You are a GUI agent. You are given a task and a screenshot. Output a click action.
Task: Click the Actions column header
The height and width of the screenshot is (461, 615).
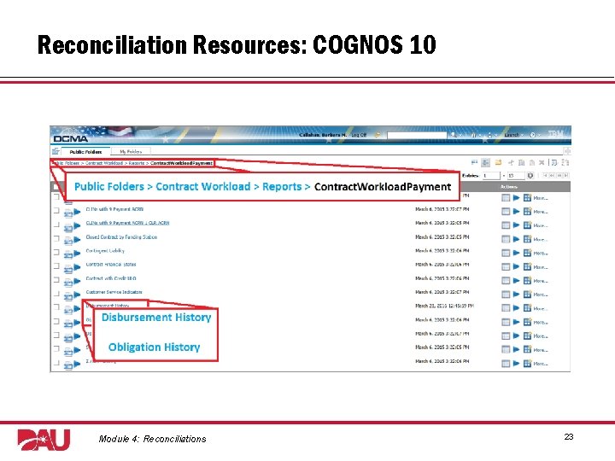tap(509, 187)
